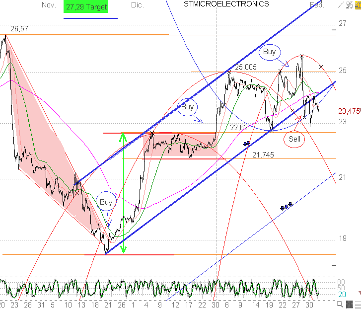Screen dimensions: 361x309
Task: Click the pink shaded consolidation rectangle
Action: click(179, 146)
